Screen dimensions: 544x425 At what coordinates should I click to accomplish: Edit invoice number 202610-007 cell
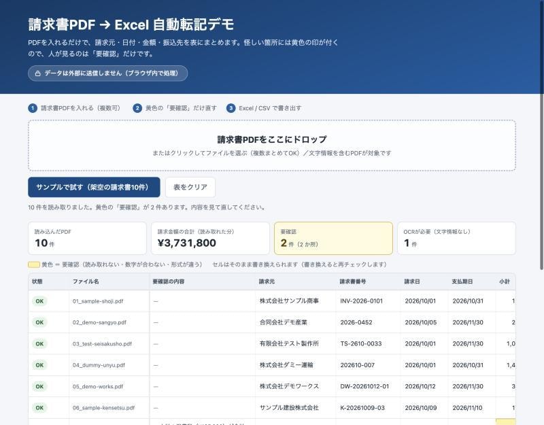pos(368,365)
